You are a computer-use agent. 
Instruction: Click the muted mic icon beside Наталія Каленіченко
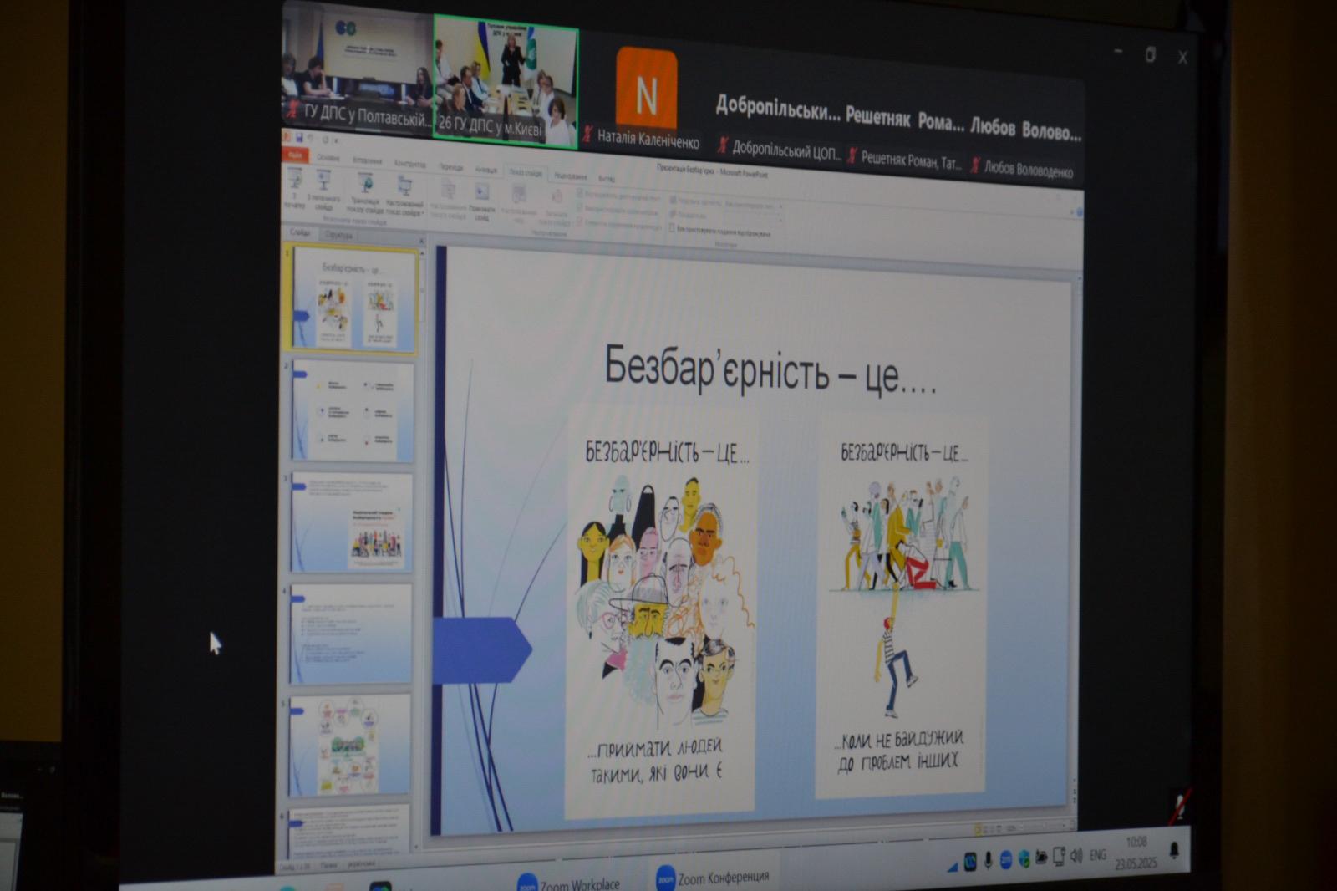click(588, 134)
